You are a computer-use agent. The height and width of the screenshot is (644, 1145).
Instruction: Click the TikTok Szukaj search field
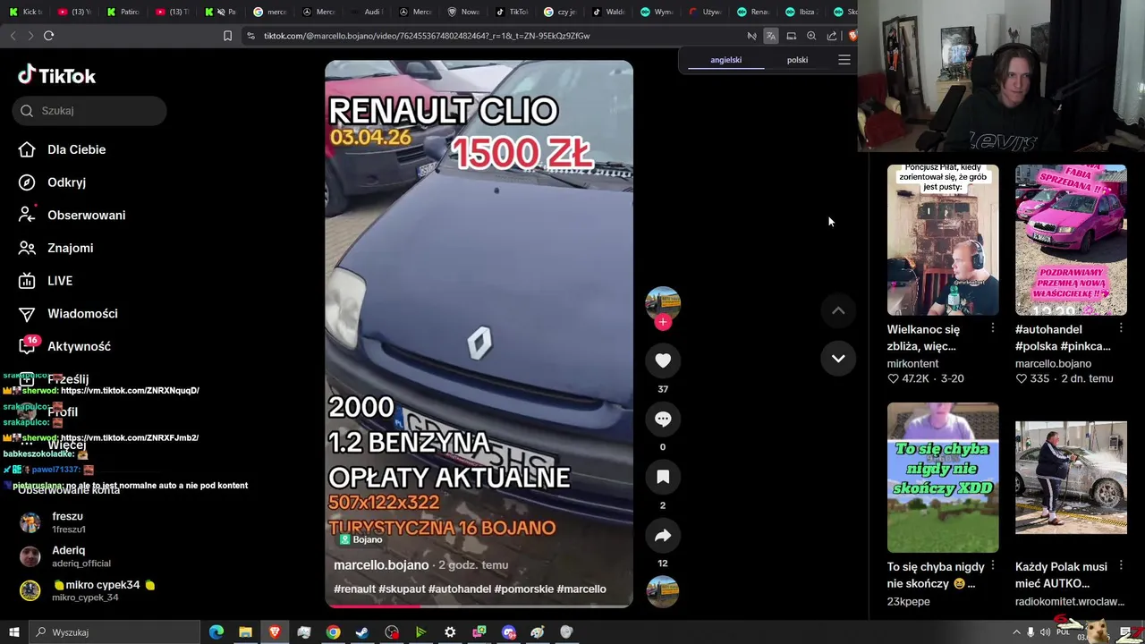(x=89, y=111)
